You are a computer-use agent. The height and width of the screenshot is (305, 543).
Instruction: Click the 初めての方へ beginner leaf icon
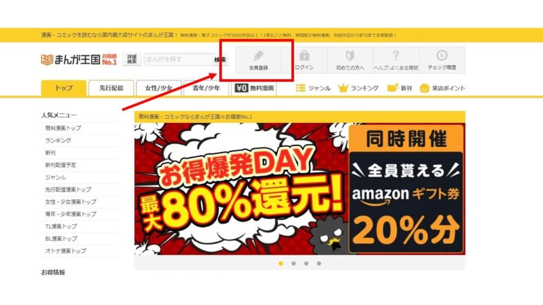click(350, 55)
